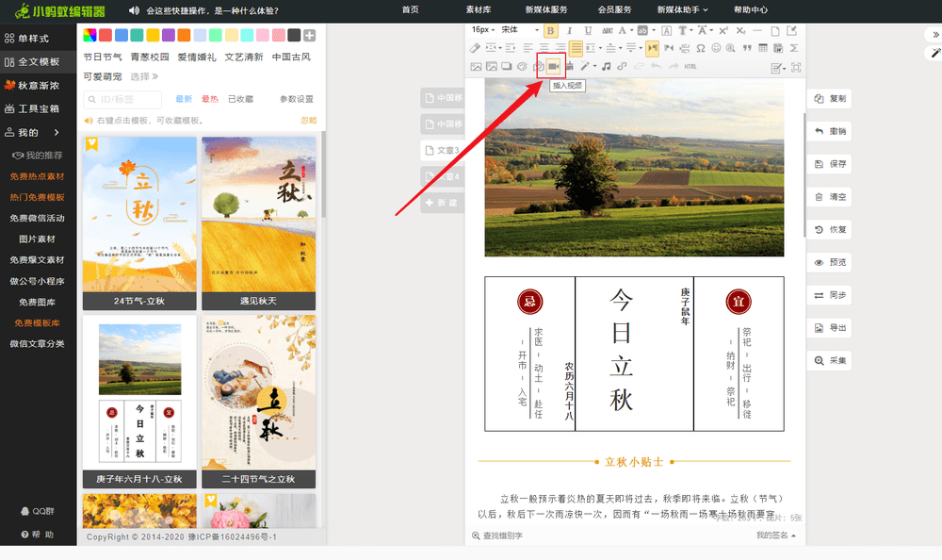The width and height of the screenshot is (942, 560).
Task: Select the 遇见秋天 template thumbnail
Action: point(258,223)
